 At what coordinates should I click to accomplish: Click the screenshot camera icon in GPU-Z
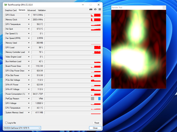tap(91, 10)
